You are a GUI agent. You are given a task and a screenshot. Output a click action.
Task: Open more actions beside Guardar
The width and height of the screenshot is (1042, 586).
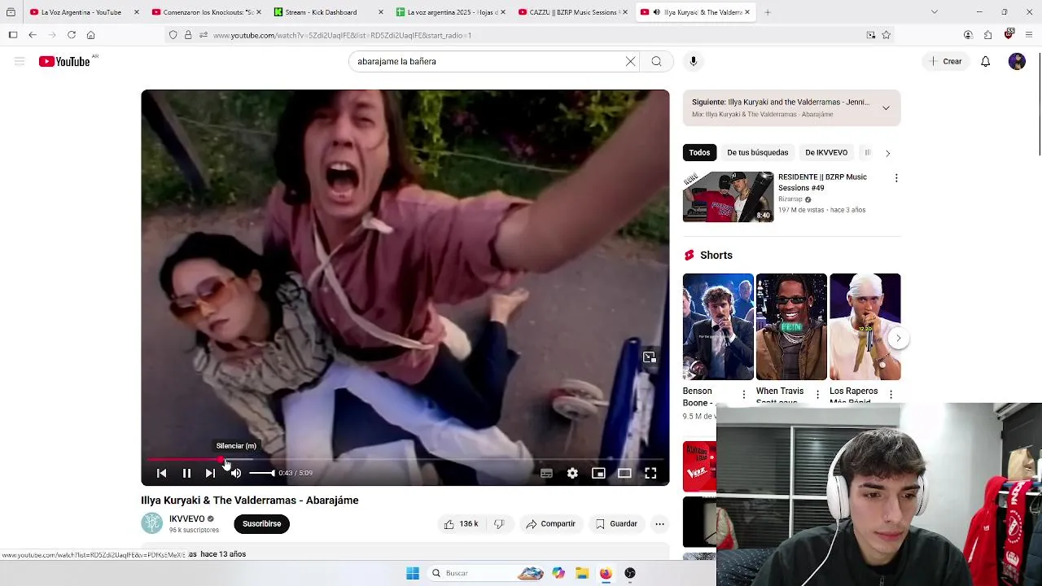click(x=659, y=524)
